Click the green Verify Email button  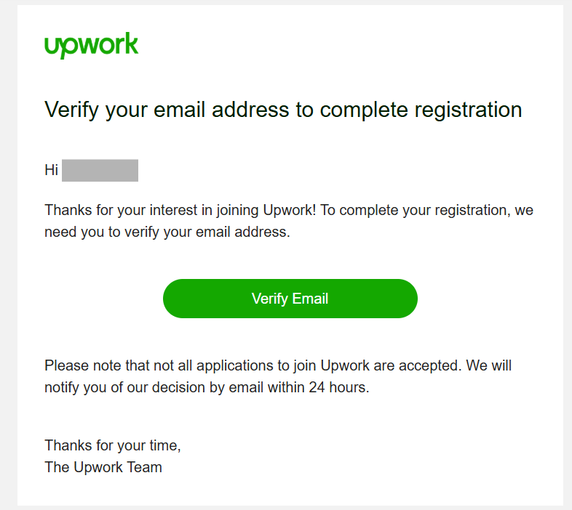(x=290, y=299)
